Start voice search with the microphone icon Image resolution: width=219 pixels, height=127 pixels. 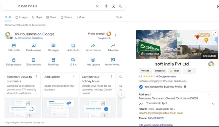tap(106, 6)
